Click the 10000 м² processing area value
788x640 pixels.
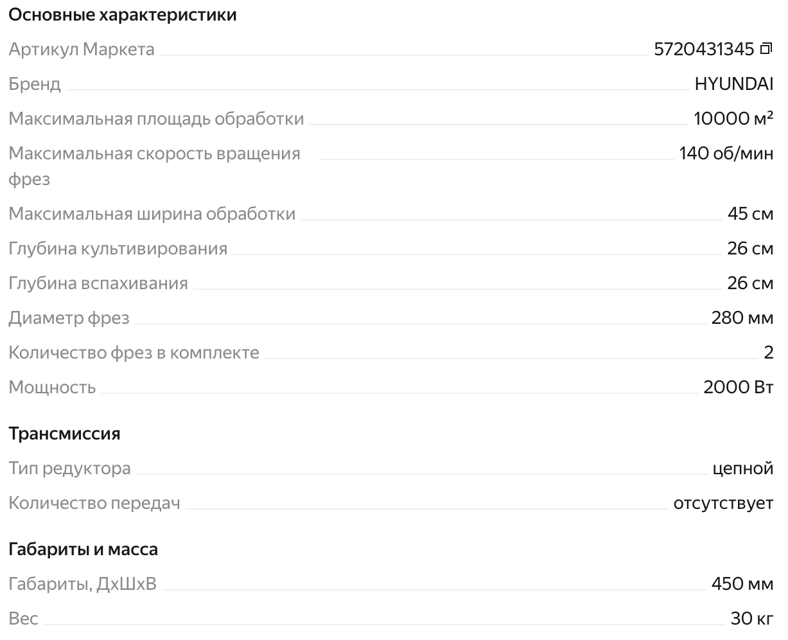(x=733, y=118)
